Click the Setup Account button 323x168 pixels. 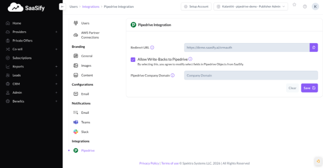[196, 7]
